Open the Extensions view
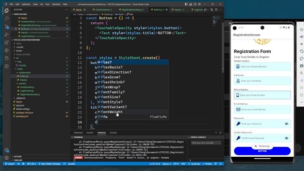304x171 pixels. pos(6,42)
